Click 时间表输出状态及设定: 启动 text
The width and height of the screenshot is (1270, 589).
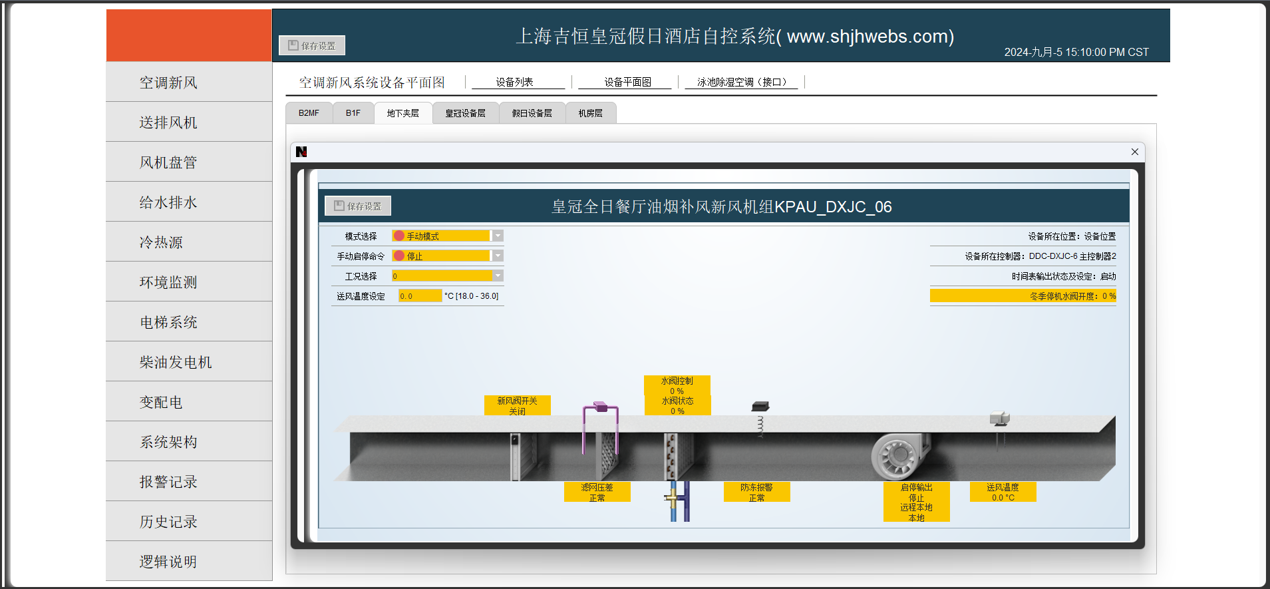pos(1064,276)
